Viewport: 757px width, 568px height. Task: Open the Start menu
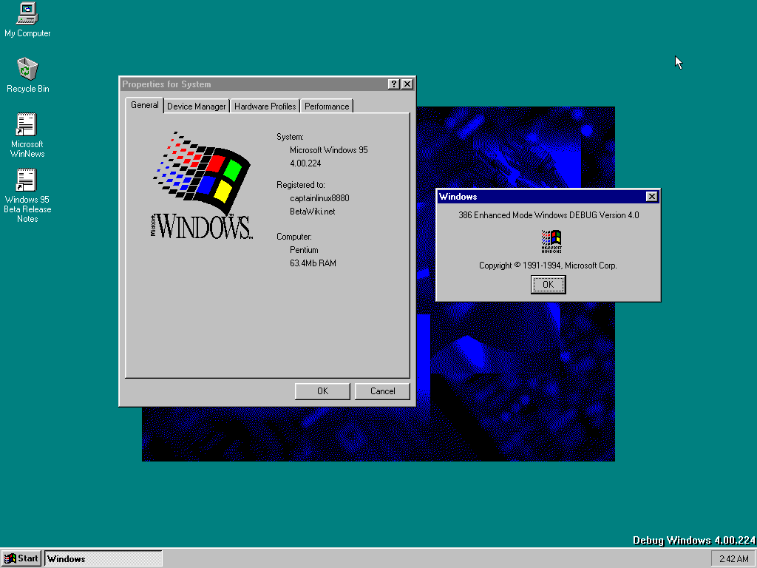[21, 558]
